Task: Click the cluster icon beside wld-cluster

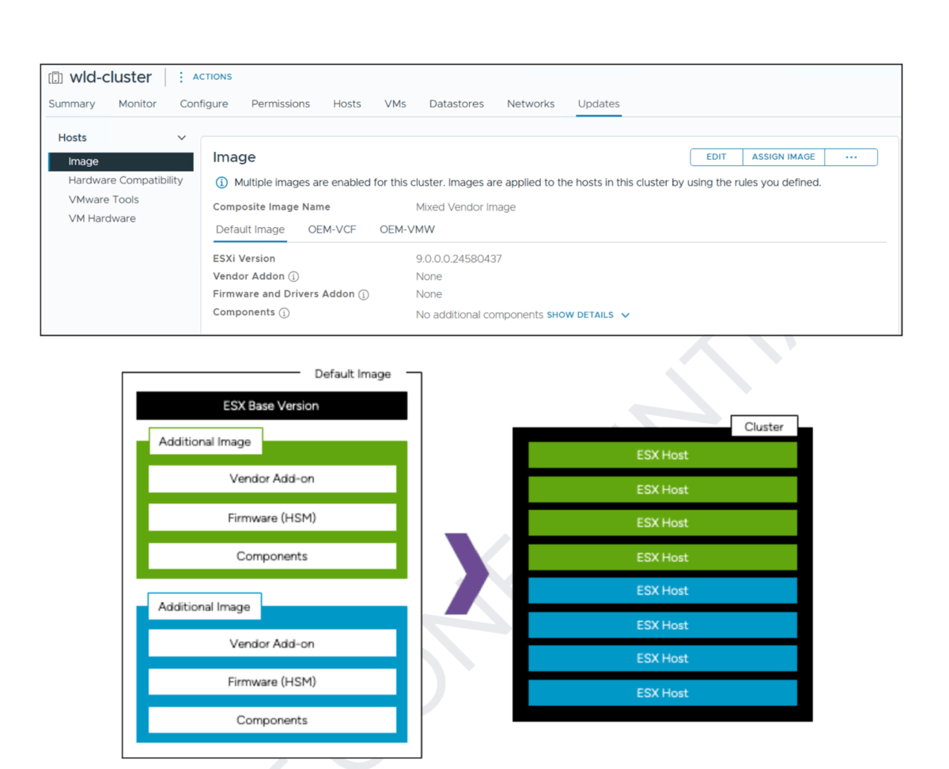Action: click(55, 78)
